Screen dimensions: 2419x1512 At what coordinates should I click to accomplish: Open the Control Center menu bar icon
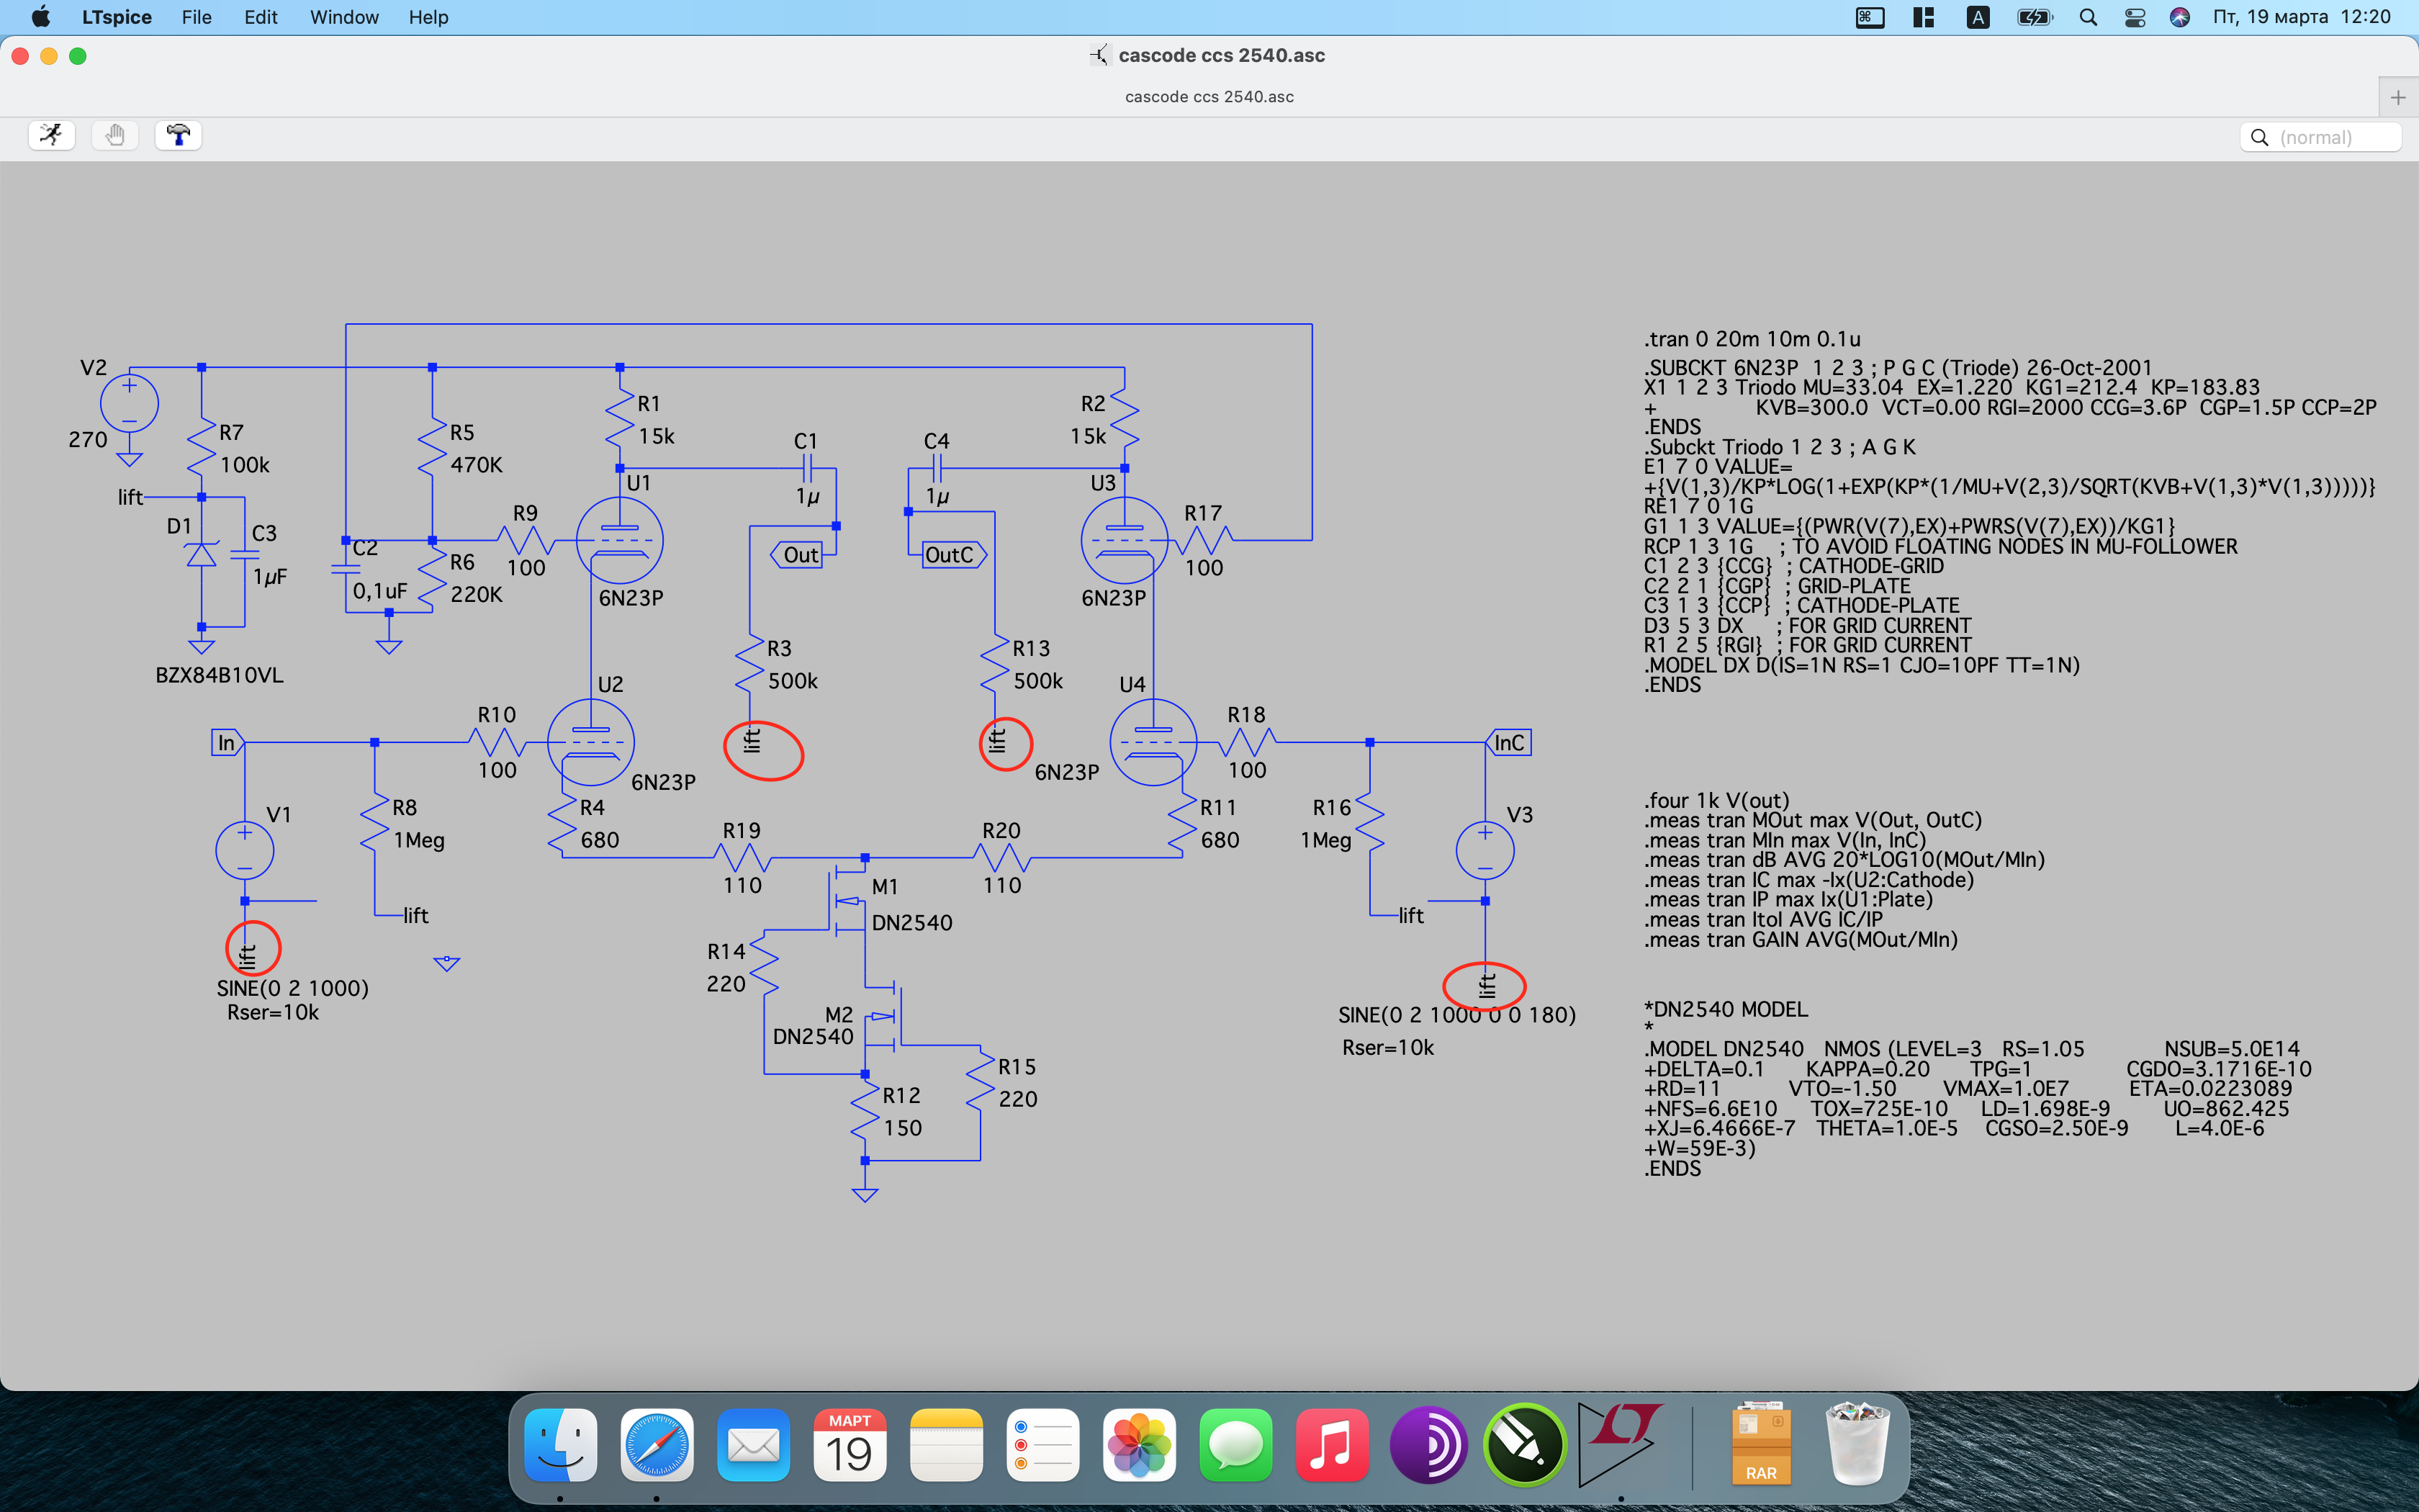(2134, 17)
